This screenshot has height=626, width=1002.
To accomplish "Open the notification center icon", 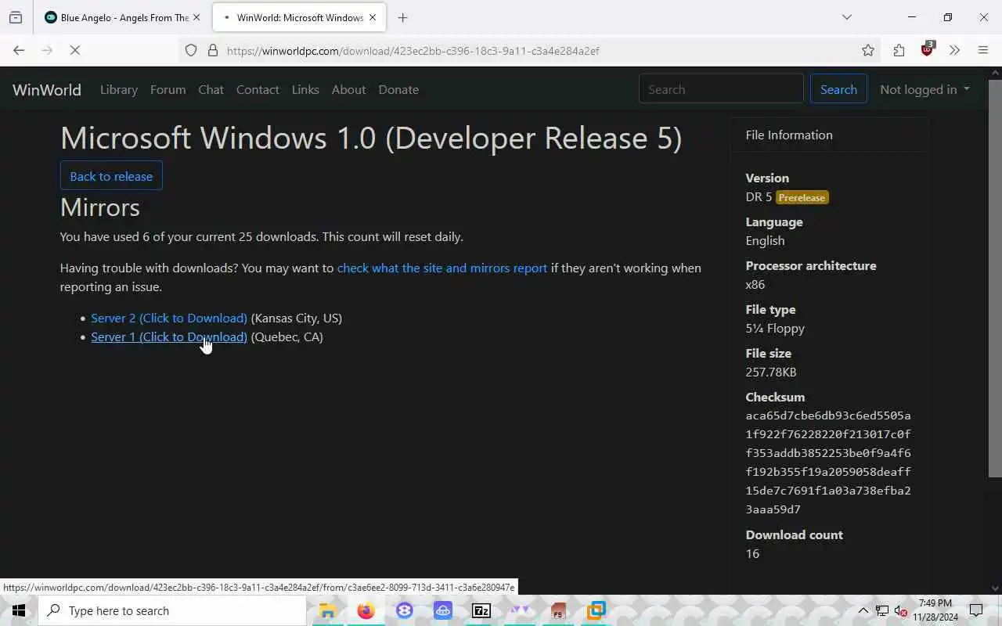I will click(976, 610).
